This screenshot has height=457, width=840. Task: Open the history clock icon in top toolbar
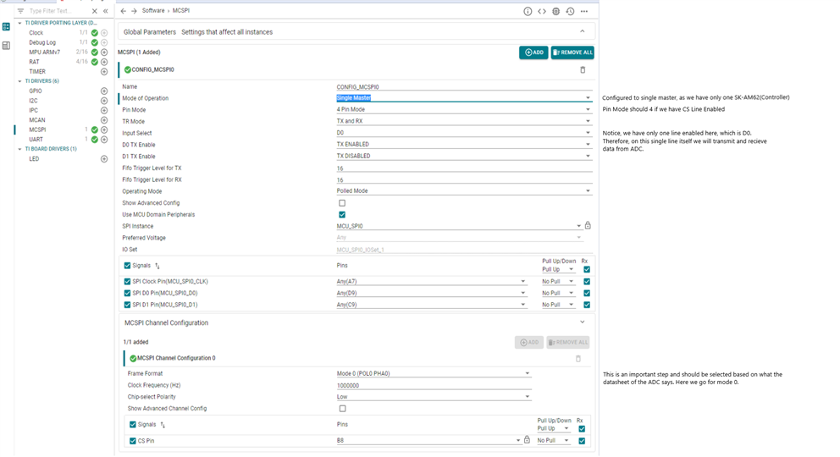point(570,11)
